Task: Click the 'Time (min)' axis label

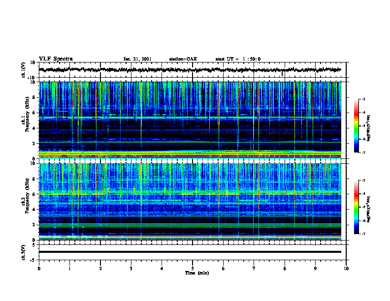Action: point(197,273)
